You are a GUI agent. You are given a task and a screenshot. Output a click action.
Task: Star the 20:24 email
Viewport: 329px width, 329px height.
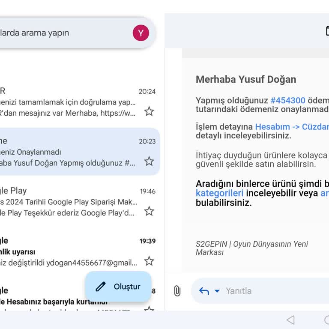(149, 112)
